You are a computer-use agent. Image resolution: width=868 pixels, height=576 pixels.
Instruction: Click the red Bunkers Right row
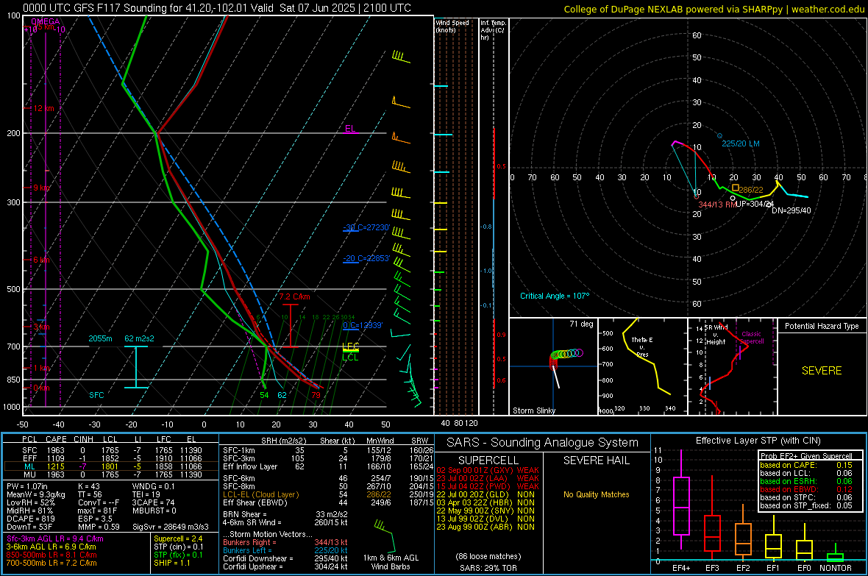point(285,542)
